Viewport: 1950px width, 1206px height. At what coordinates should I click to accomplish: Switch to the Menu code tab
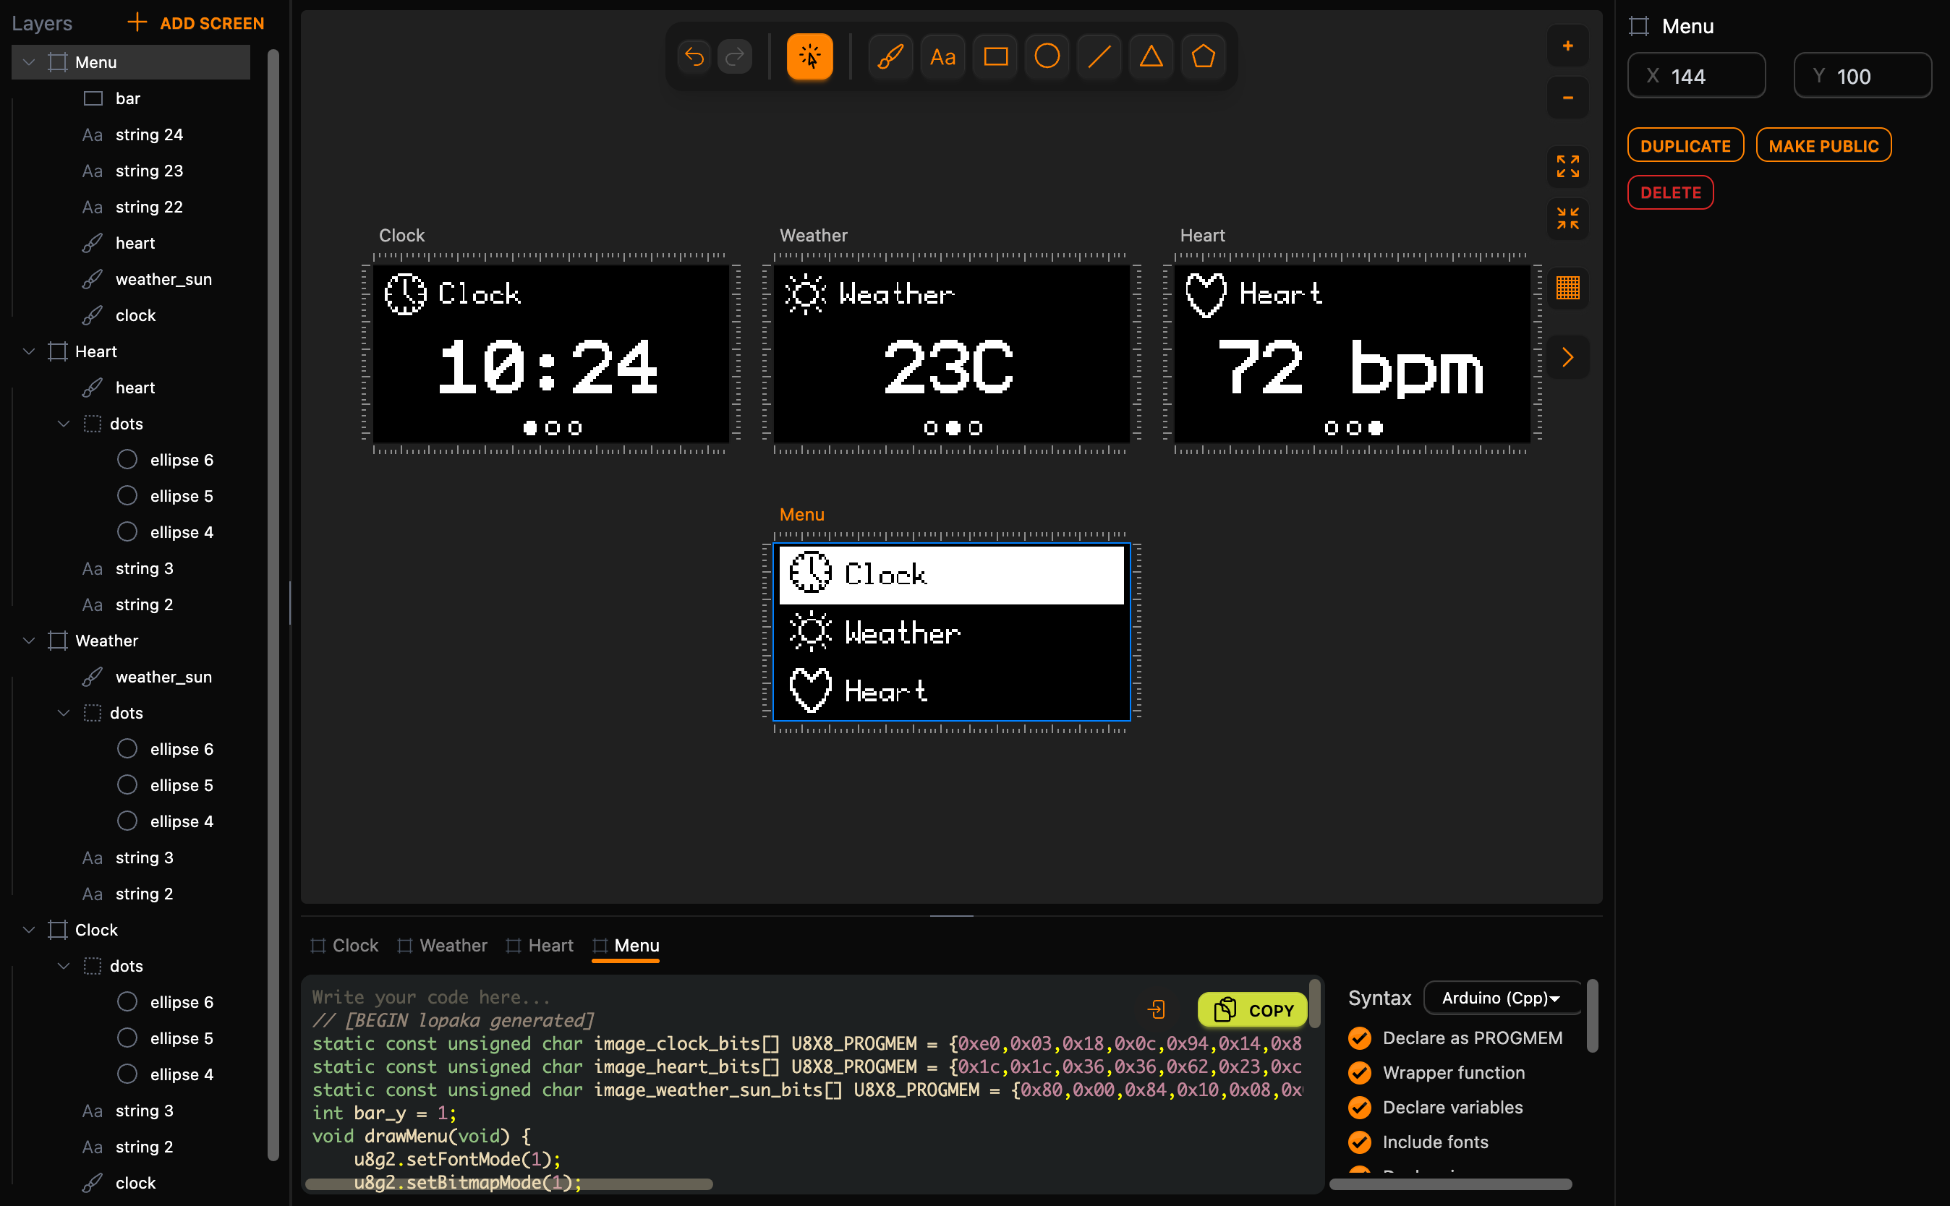(x=626, y=946)
